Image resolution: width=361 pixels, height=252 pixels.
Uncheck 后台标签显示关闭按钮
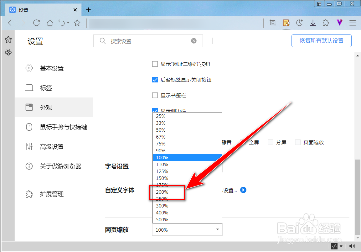point(155,80)
